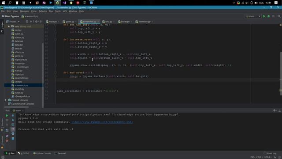Hide the Run tool window
Viewport: 282px width, 159px height.
(x=279, y=110)
